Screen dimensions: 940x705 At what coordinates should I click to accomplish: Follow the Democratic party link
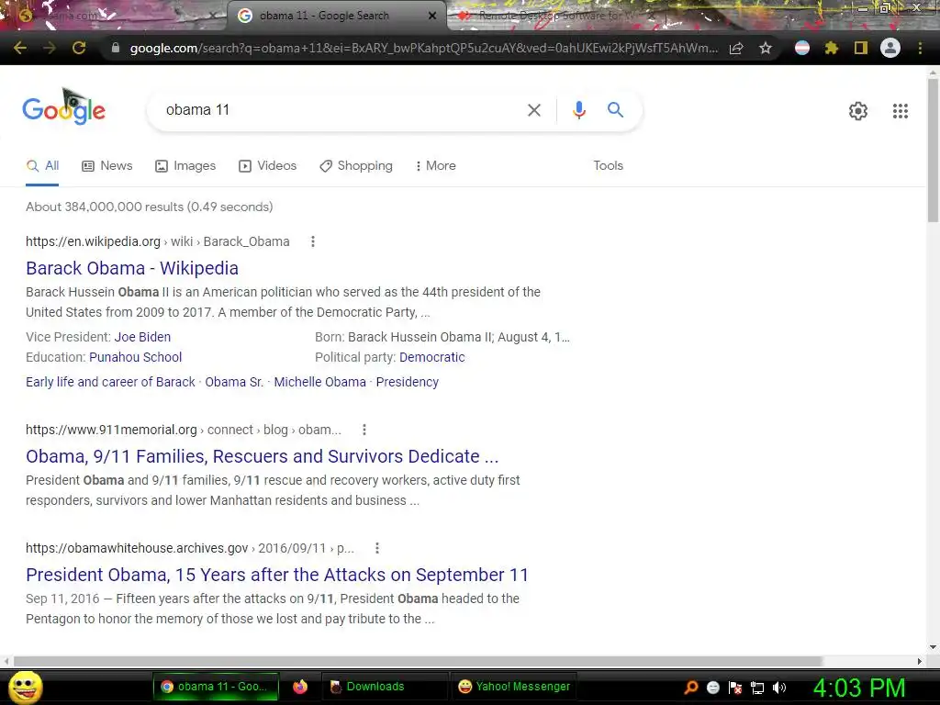(432, 357)
